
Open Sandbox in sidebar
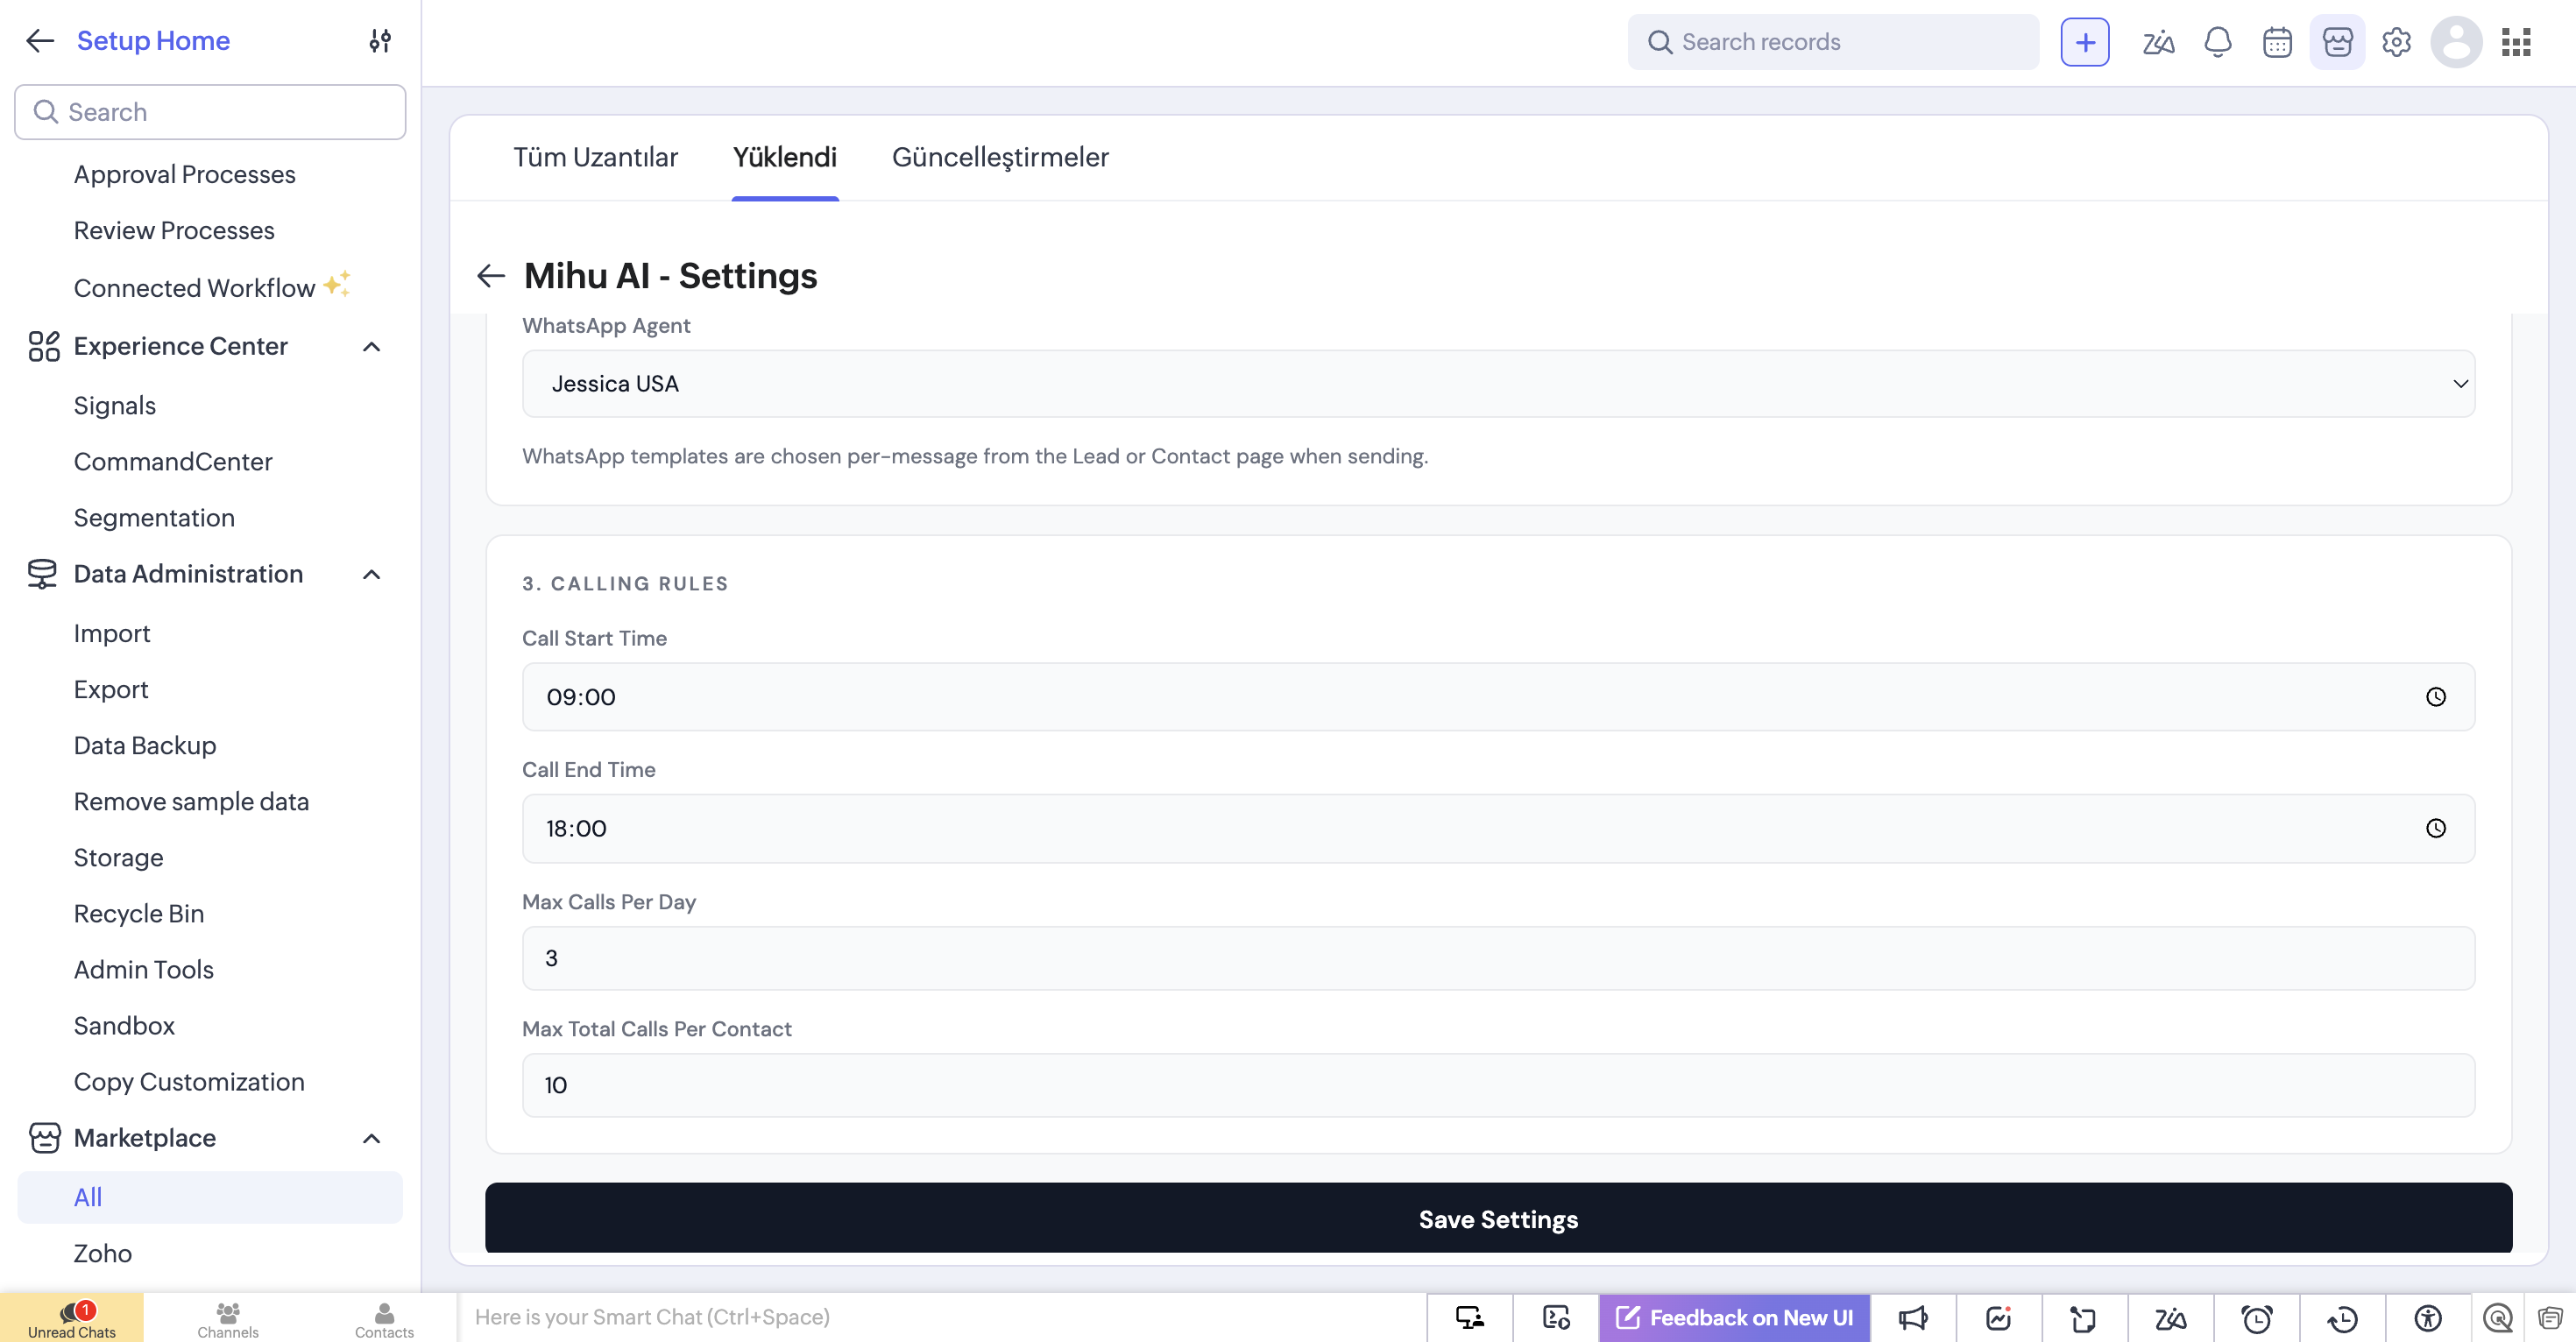coord(124,1025)
